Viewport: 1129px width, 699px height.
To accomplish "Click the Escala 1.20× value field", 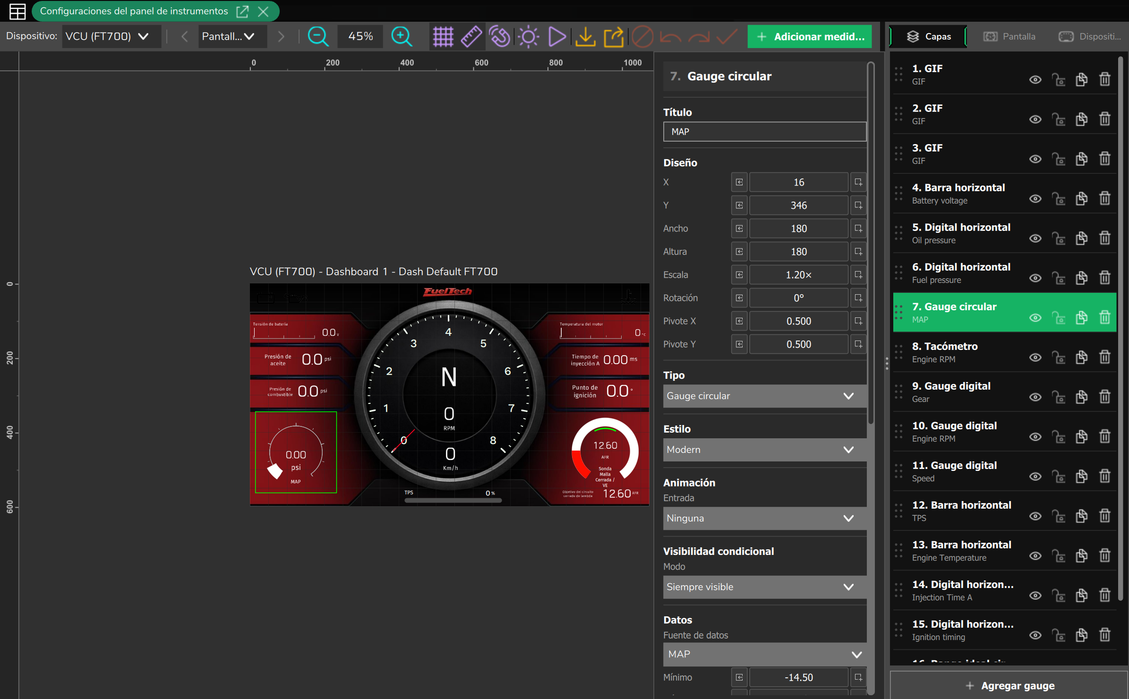I will [798, 275].
